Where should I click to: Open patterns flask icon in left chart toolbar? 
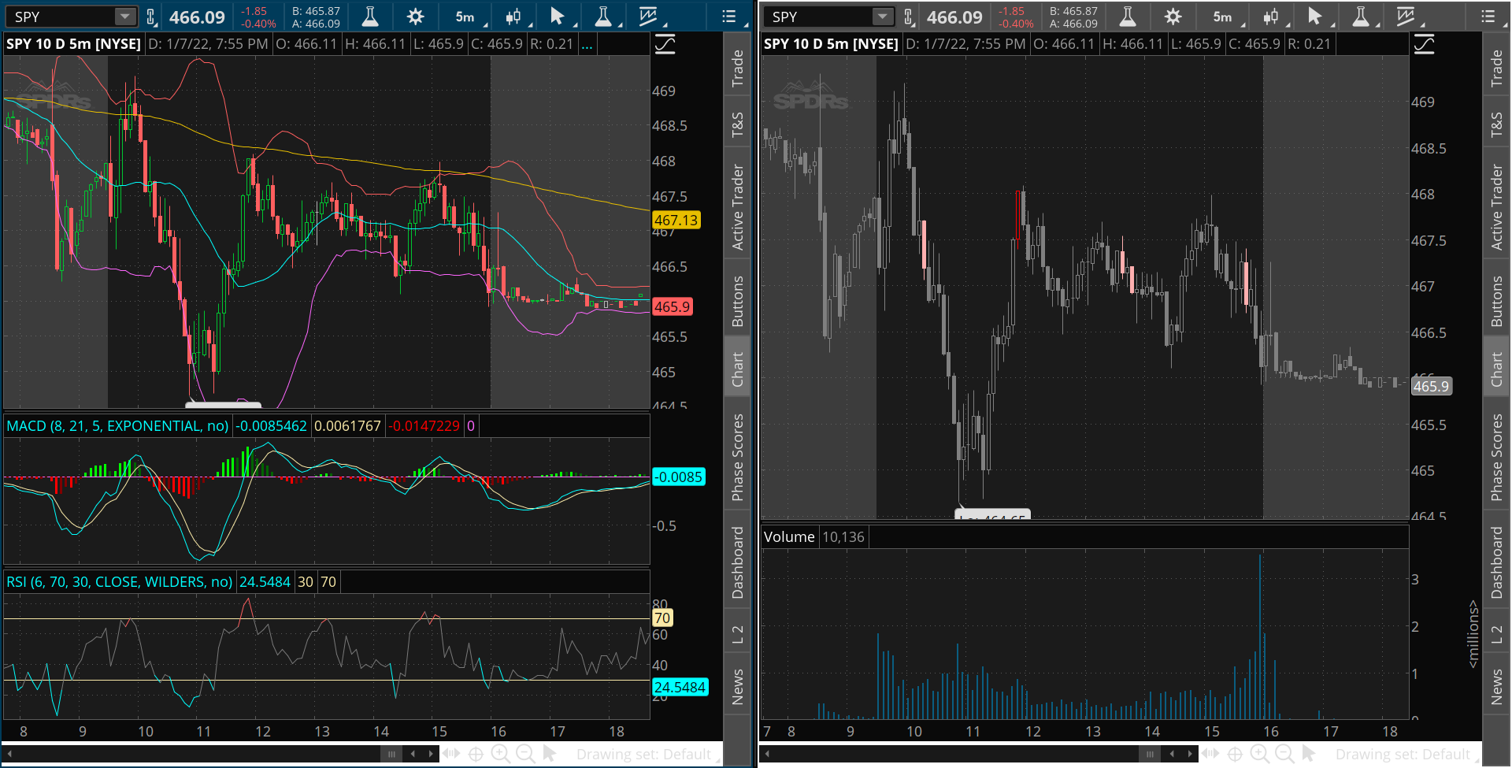click(603, 17)
